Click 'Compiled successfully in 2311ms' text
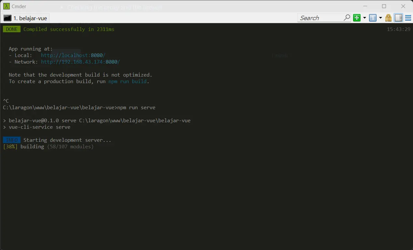Image resolution: width=413 pixels, height=250 pixels. click(69, 29)
